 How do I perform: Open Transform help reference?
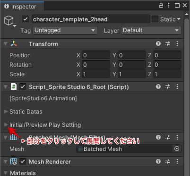(x=158, y=44)
